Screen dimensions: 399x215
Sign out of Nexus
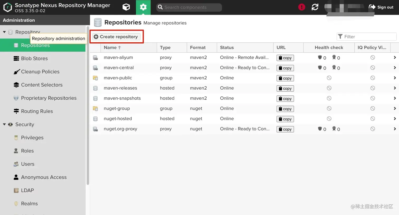click(x=381, y=7)
